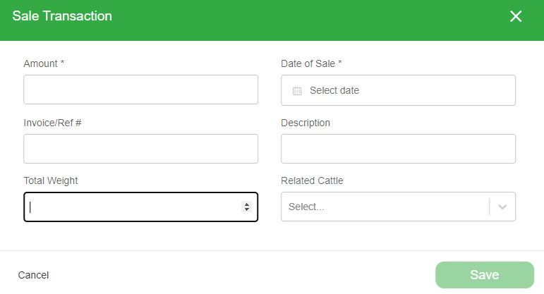
Task: Click the Related Cattle label
Action: [x=312, y=180]
